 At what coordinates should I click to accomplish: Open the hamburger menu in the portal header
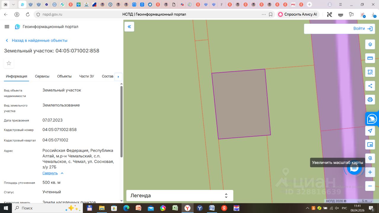(x=7, y=27)
